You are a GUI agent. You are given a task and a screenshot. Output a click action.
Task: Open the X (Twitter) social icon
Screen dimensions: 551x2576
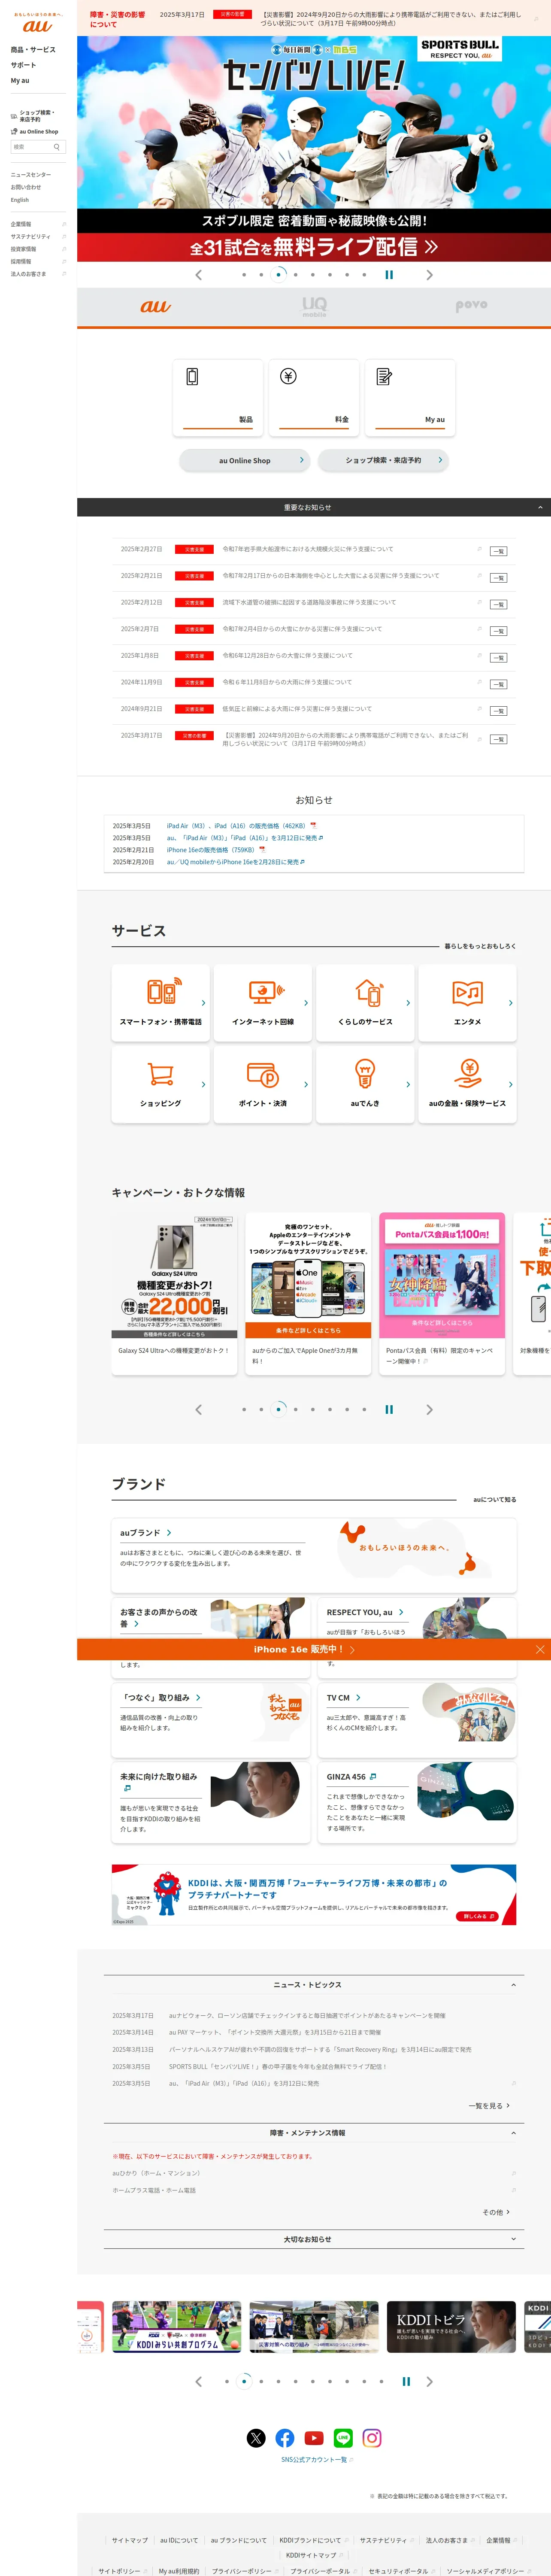point(256,2438)
